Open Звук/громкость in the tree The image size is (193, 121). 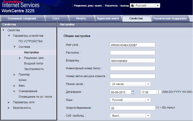34,69
